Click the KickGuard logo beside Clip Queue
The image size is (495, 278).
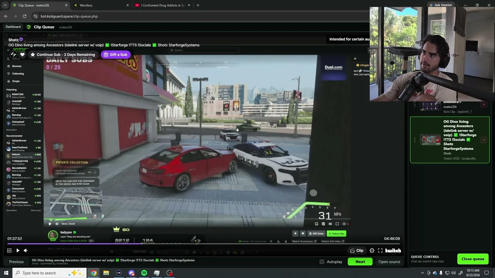point(29,27)
